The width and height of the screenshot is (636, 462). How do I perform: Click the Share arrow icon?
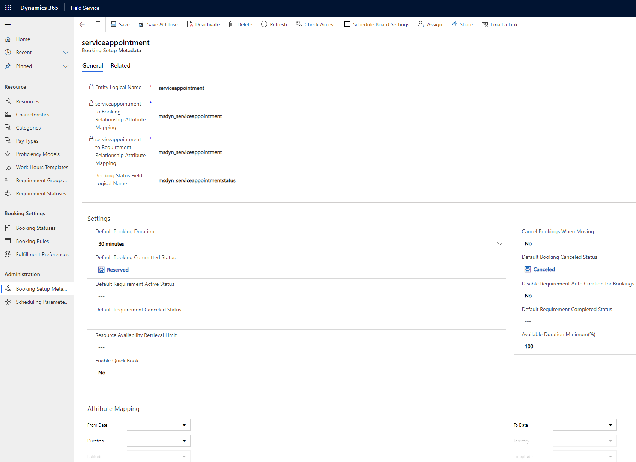click(454, 24)
